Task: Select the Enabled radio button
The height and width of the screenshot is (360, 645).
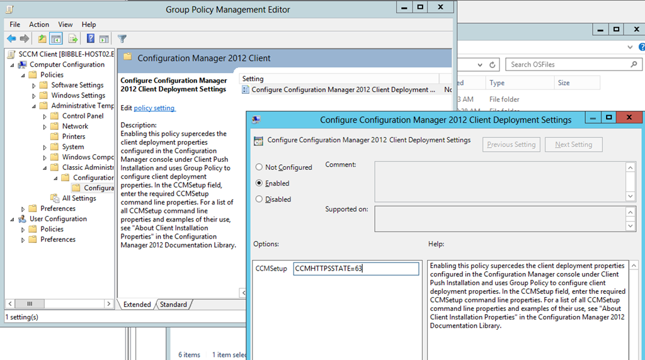Action: pyautogui.click(x=259, y=183)
